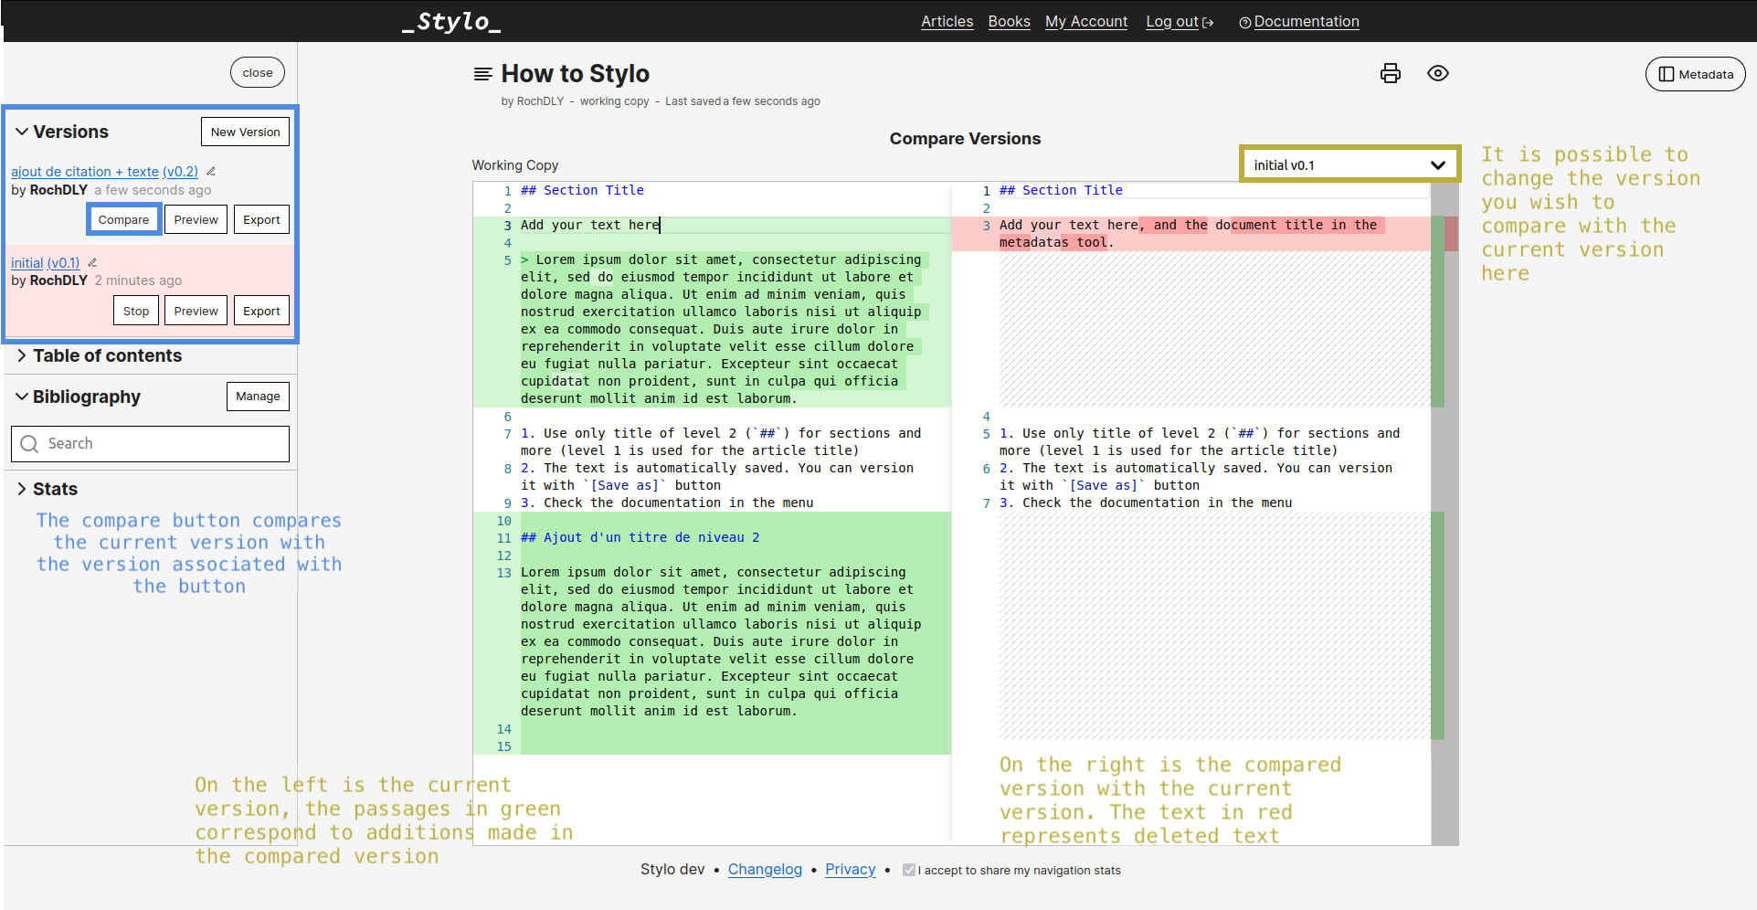This screenshot has width=1757, height=910.
Task: Preview the initial v0.1 version
Action: click(x=196, y=311)
